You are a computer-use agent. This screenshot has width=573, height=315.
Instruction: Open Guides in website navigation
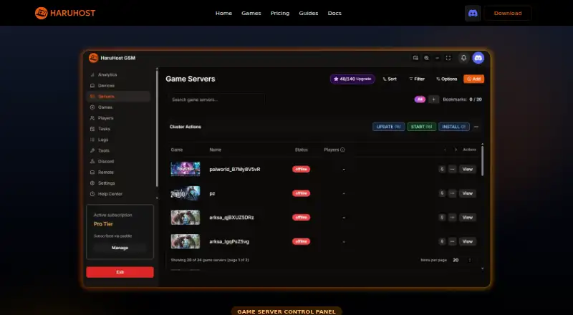click(x=309, y=13)
